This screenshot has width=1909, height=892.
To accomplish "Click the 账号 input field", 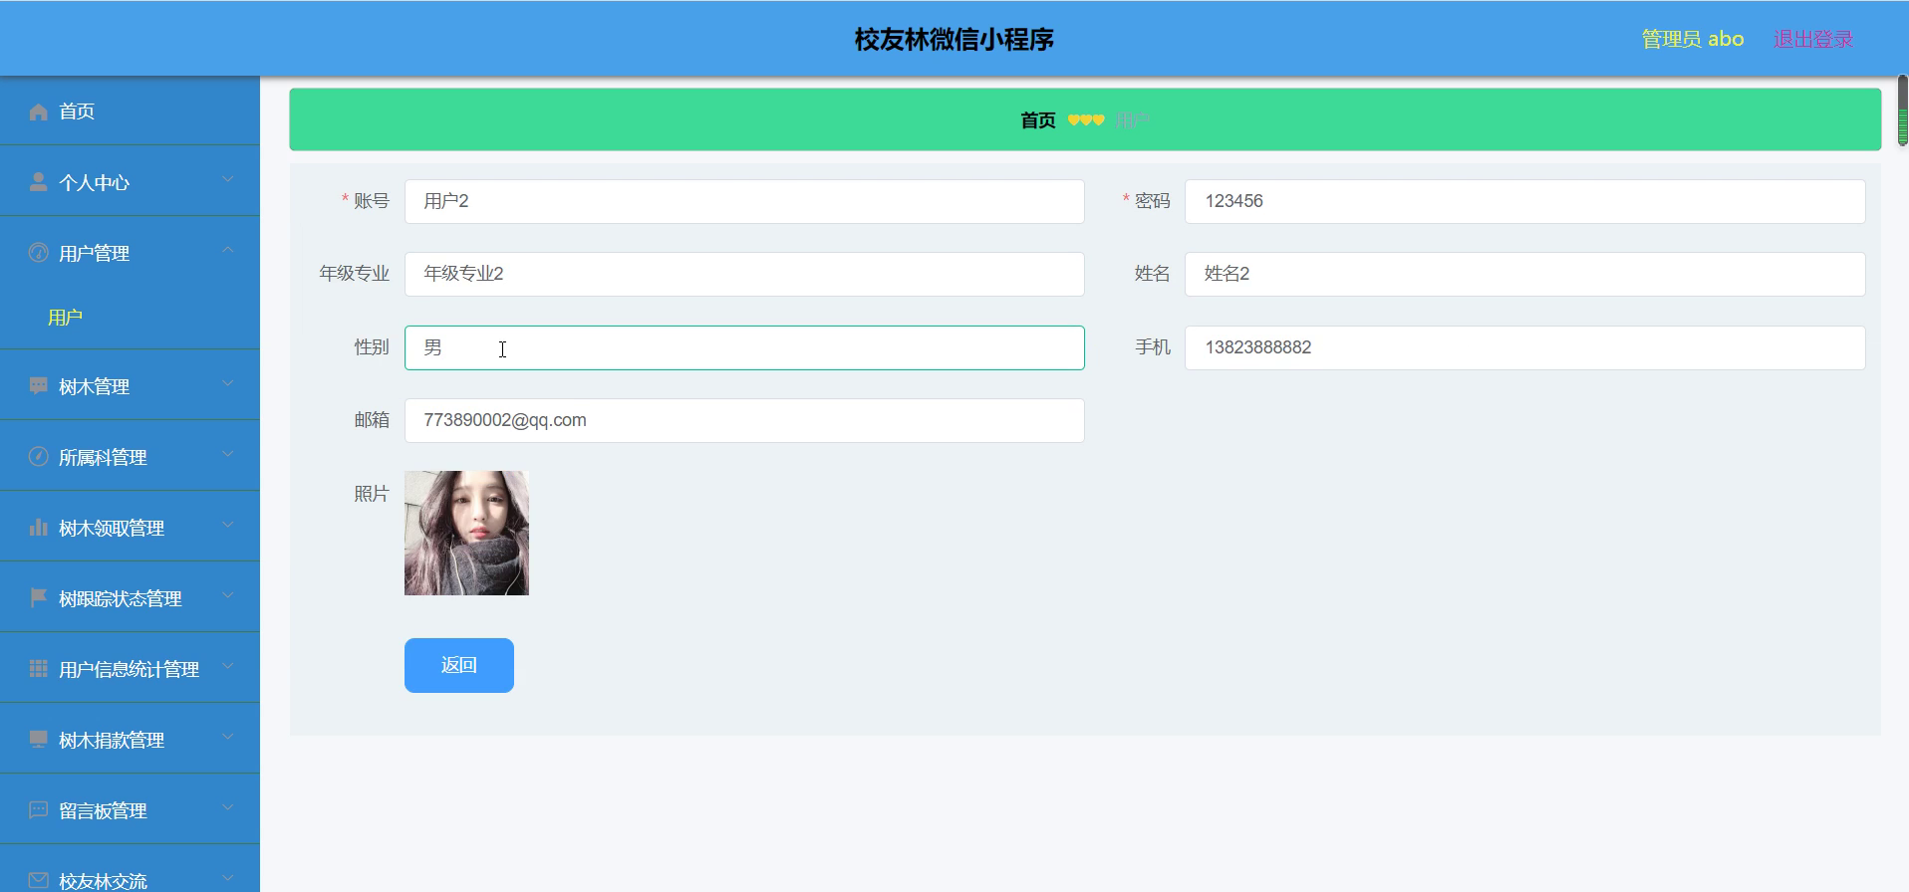I will pos(744,201).
